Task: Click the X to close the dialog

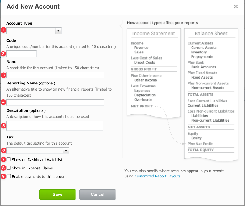Action: (236, 6)
